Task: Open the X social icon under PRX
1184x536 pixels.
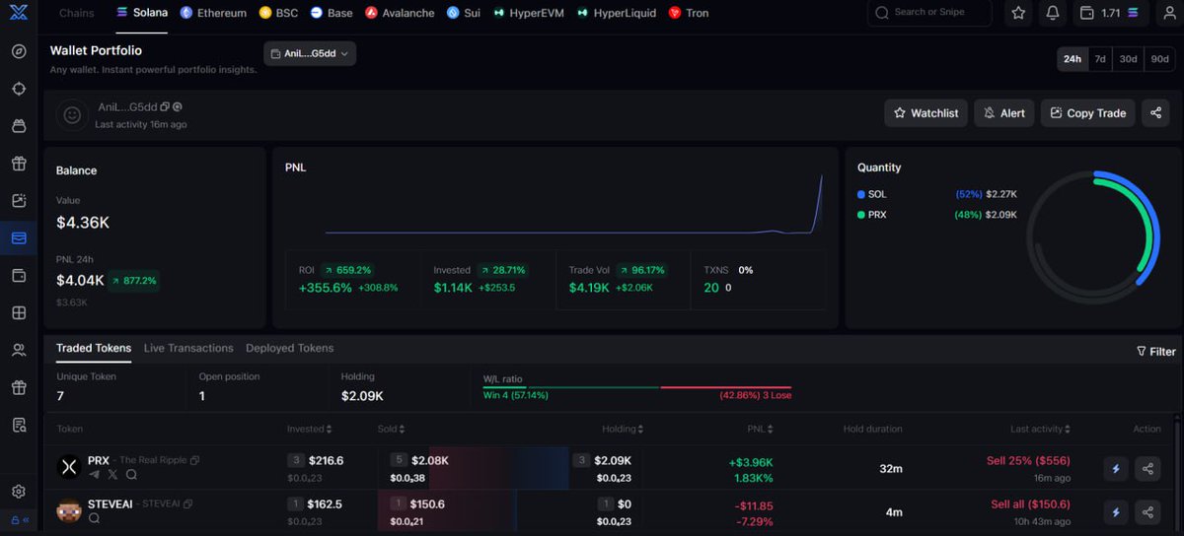Action: 112,474
